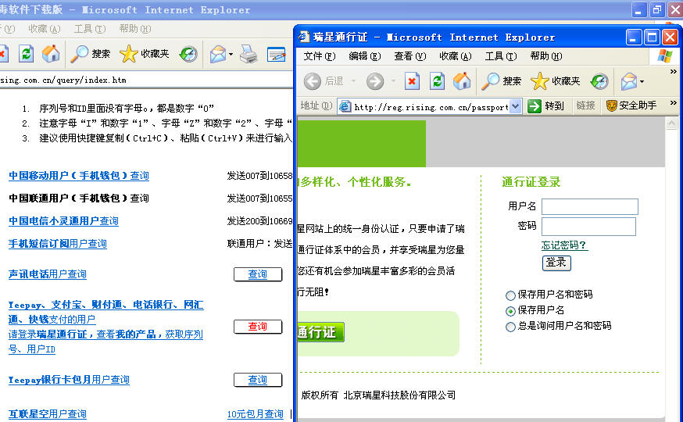
Task: Open 工具(T) menu in Passport window
Action: tap(500, 56)
